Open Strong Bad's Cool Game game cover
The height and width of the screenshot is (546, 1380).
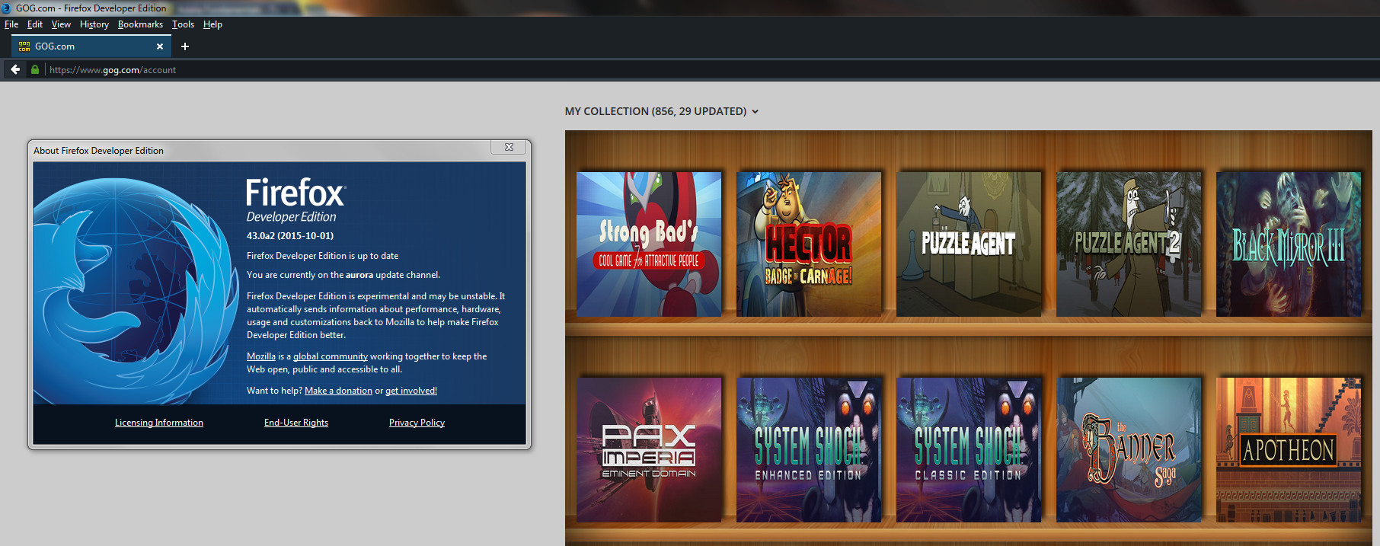pyautogui.click(x=649, y=244)
